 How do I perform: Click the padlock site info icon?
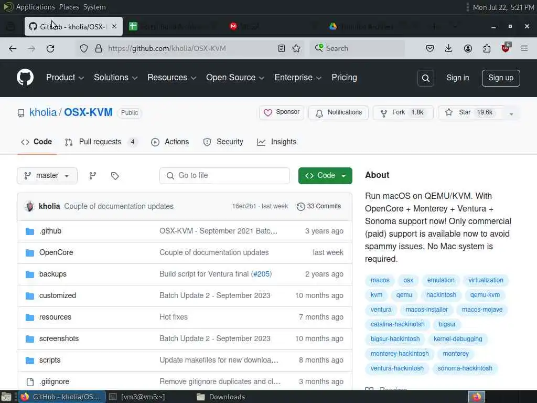[x=99, y=48]
